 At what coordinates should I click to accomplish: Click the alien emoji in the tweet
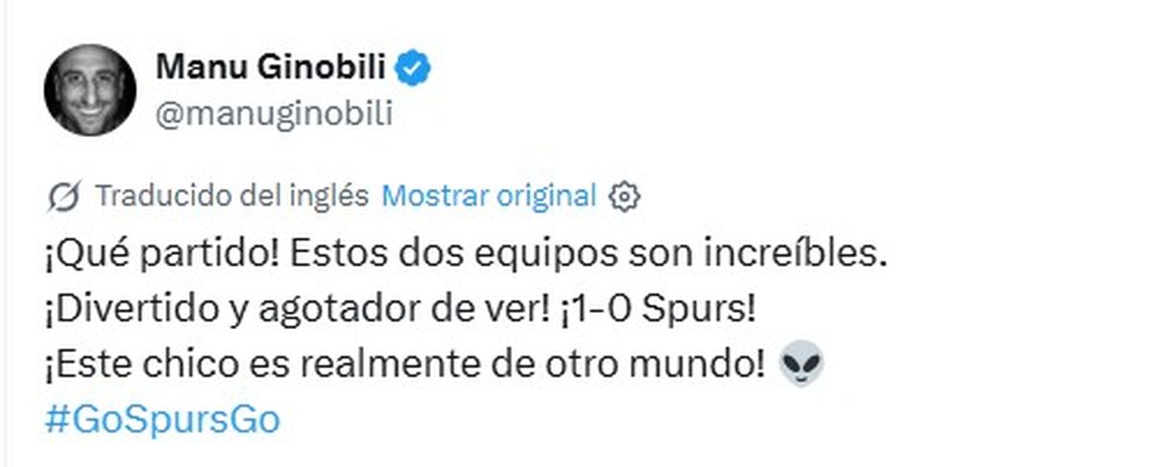801,366
